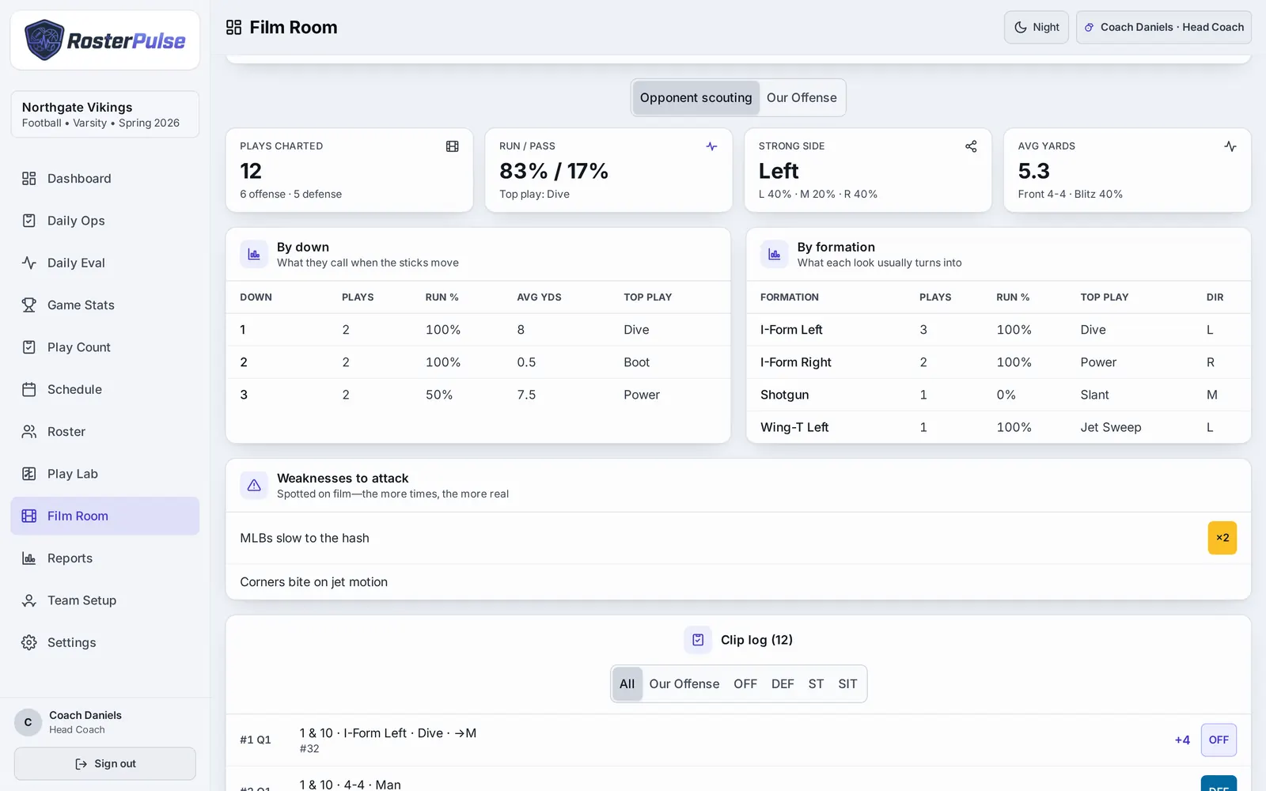Select the Shotgun formation row

pos(999,395)
